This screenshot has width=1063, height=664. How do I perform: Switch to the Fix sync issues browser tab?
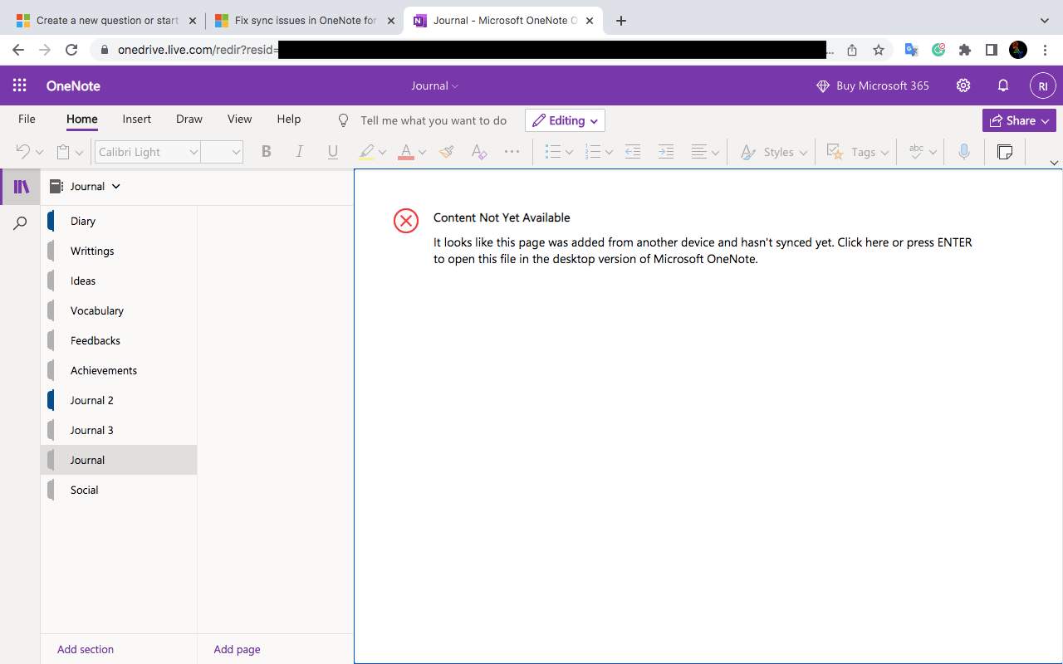tap(303, 21)
